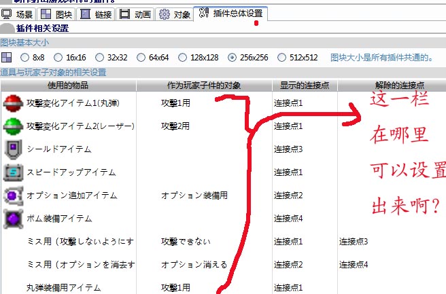Click 攻撃1用 in the 攻撃変化アイテム1 row
This screenshot has height=294, width=446.
coord(175,103)
